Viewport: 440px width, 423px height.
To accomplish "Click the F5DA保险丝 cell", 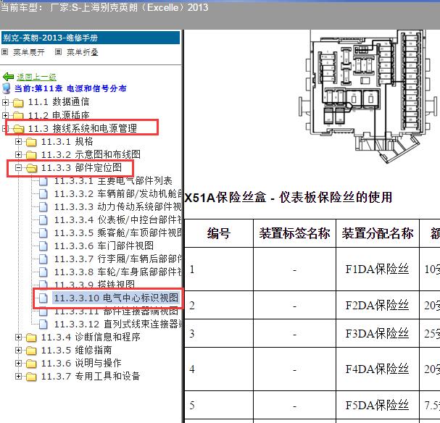I will point(378,405).
